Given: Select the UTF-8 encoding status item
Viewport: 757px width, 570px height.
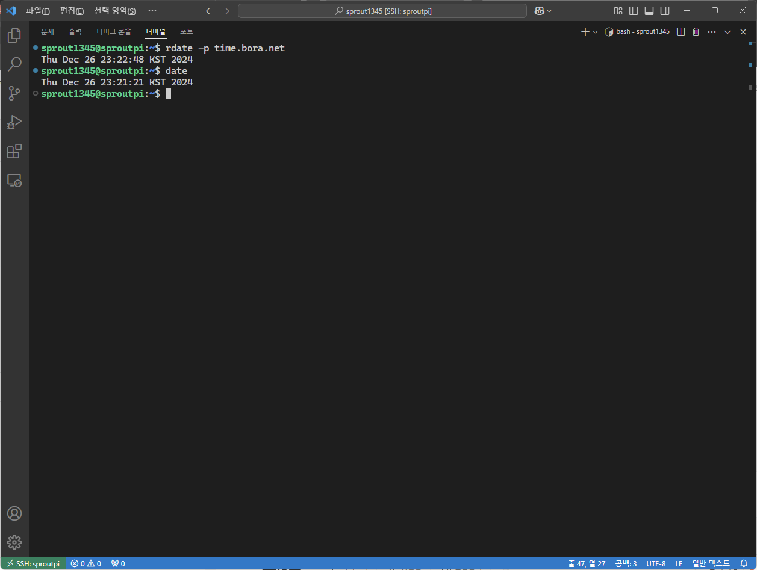Looking at the screenshot, I should coord(656,563).
